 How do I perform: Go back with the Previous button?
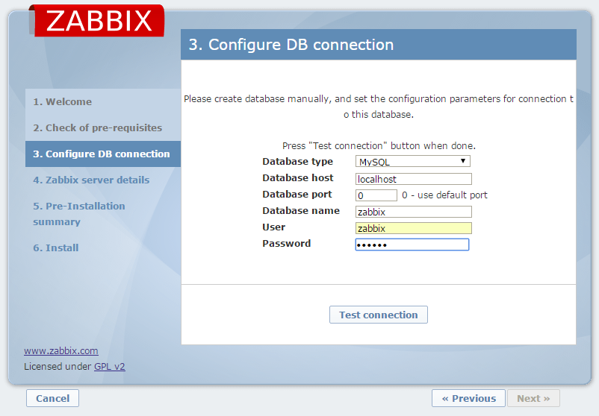coord(469,398)
